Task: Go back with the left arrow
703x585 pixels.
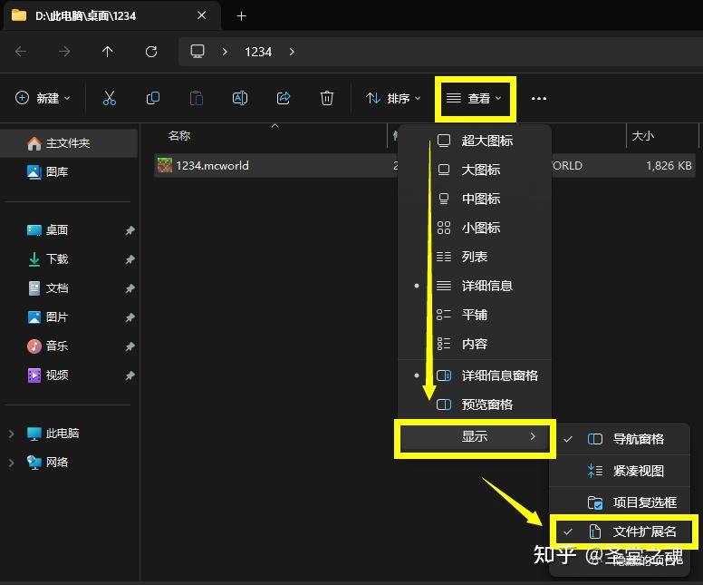Action: coord(21,52)
